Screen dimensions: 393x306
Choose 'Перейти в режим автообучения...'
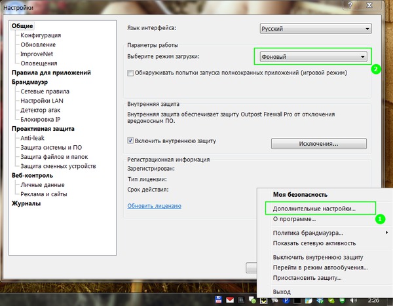pos(320,267)
